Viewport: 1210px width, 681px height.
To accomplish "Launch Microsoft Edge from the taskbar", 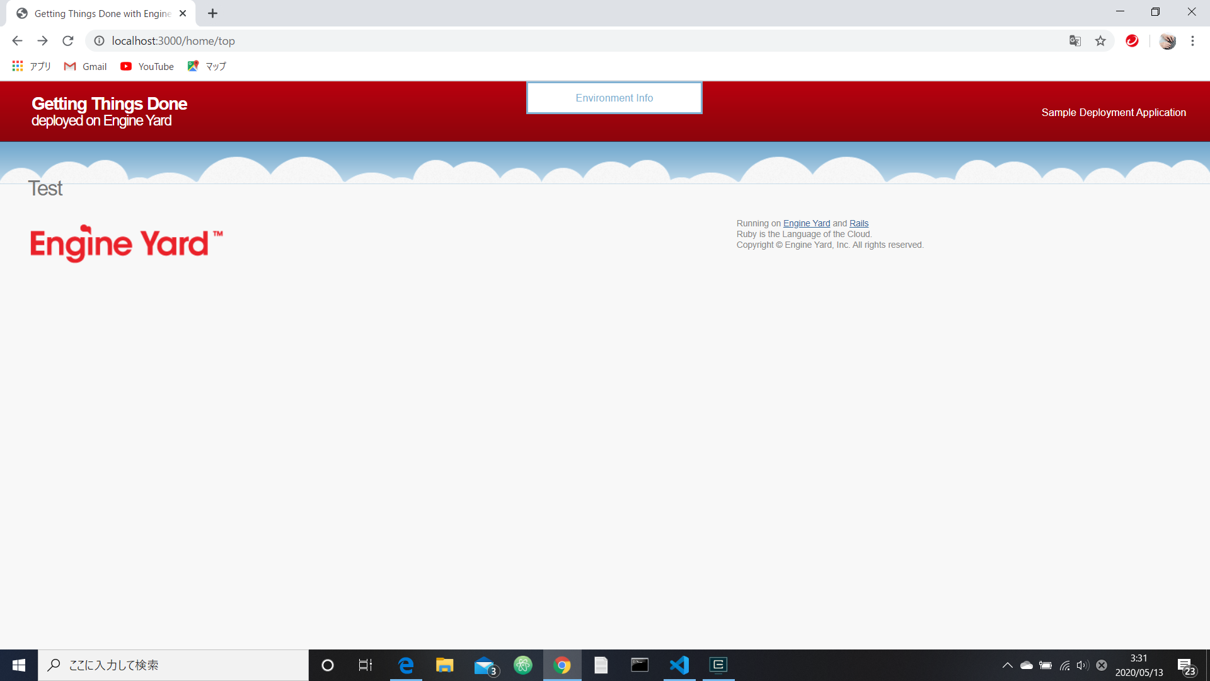I will [406, 665].
